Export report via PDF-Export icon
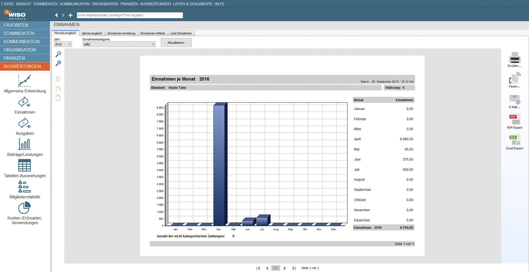The height and width of the screenshot is (272, 529). coord(514,119)
